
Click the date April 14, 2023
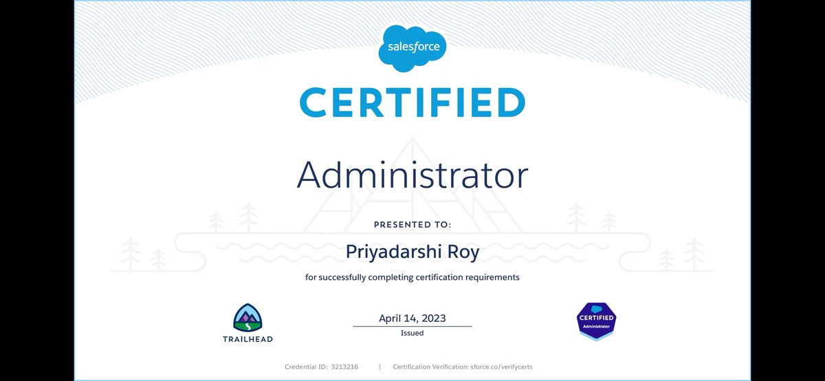[412, 318]
